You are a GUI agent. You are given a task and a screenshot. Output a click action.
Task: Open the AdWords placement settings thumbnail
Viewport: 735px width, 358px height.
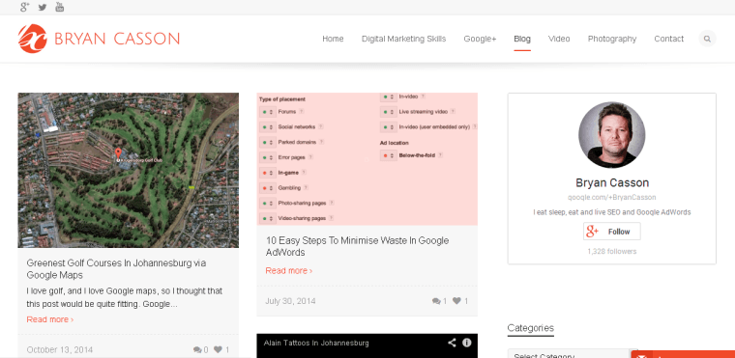367,158
